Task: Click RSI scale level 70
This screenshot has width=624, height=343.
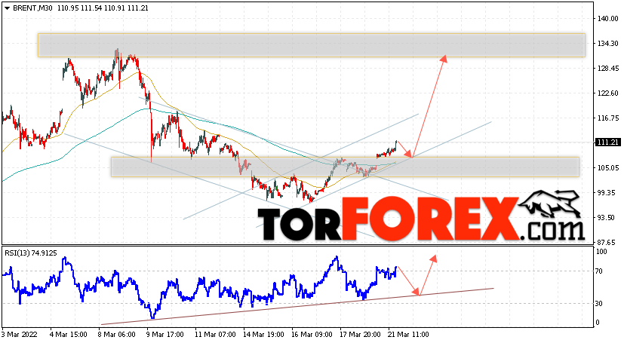Action: 599,271
